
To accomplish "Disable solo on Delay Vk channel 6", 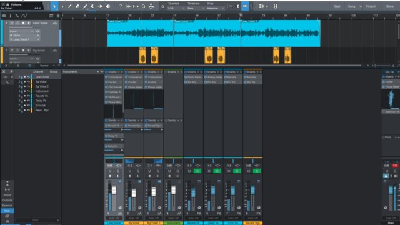I will pyautogui.click(x=217, y=171).
